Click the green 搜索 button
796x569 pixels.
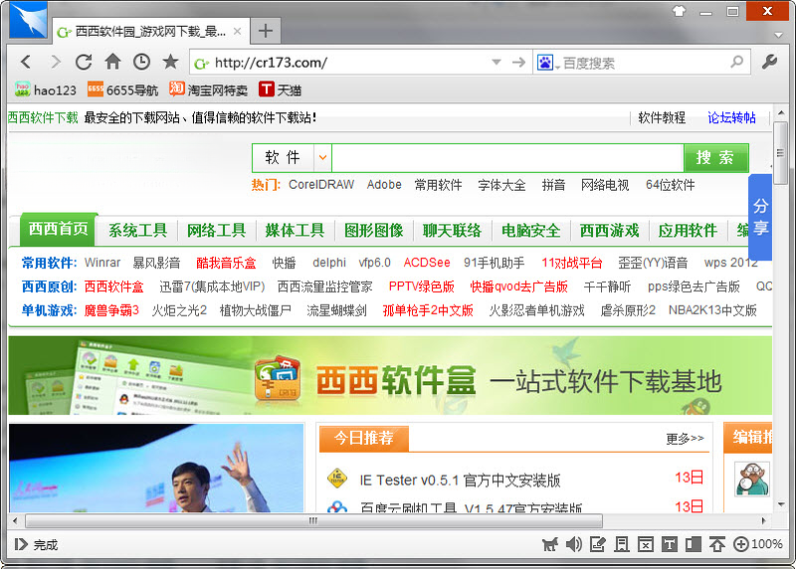[x=715, y=158]
